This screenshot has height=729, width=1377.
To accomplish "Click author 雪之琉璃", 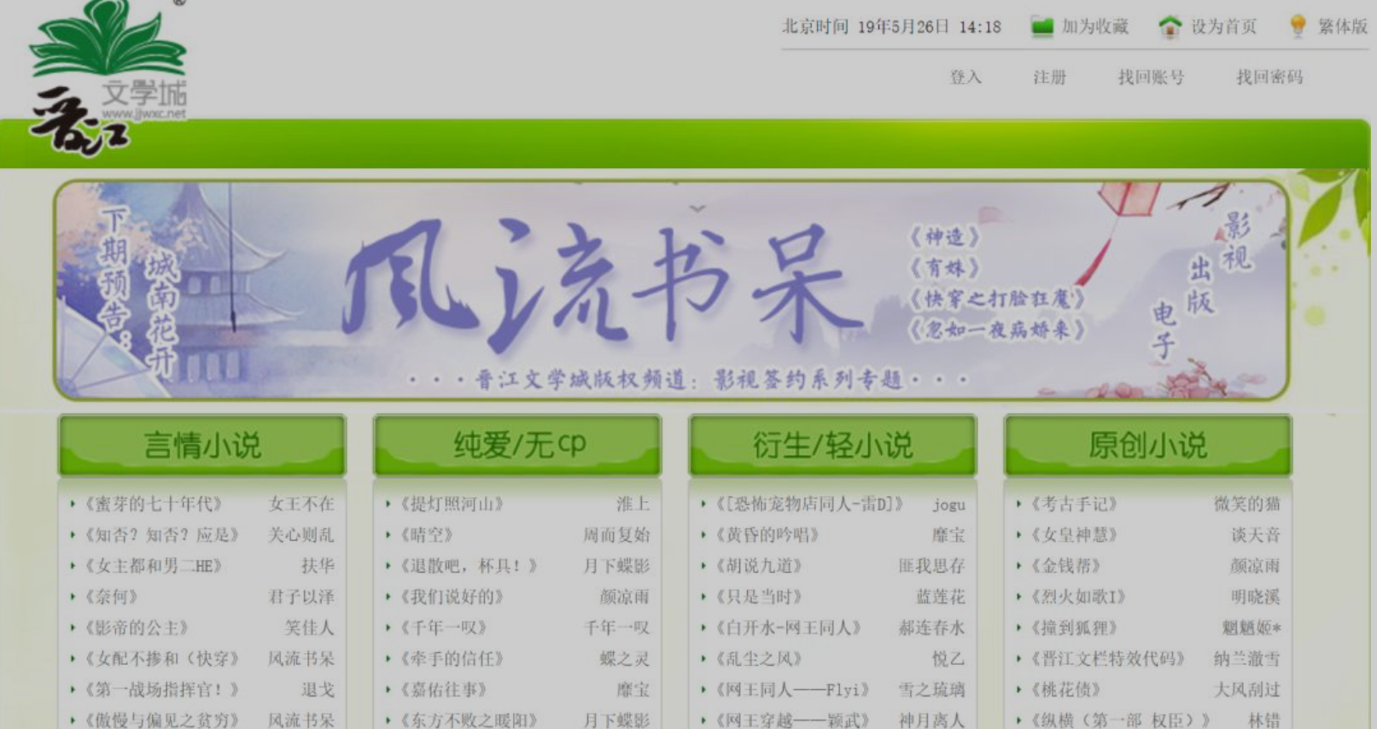I will (x=931, y=690).
